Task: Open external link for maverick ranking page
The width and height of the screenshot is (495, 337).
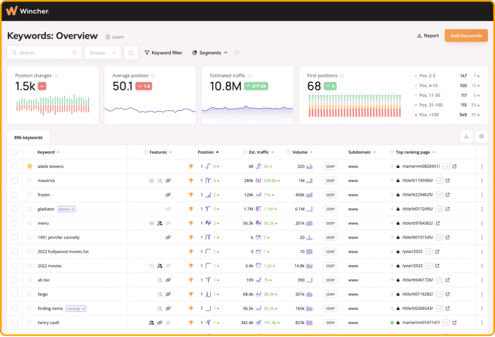Action: 448,181
